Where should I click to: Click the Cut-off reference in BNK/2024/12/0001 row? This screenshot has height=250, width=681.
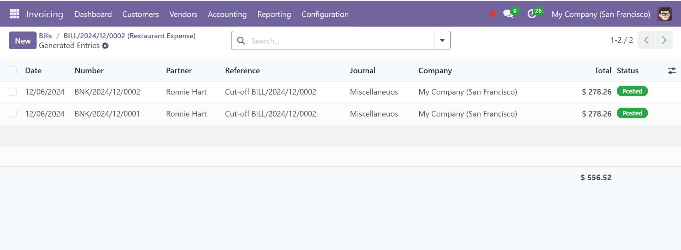pyautogui.click(x=271, y=114)
